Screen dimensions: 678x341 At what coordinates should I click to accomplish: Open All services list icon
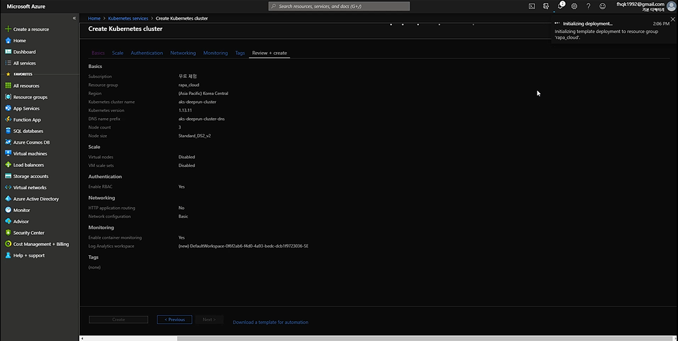[8, 63]
